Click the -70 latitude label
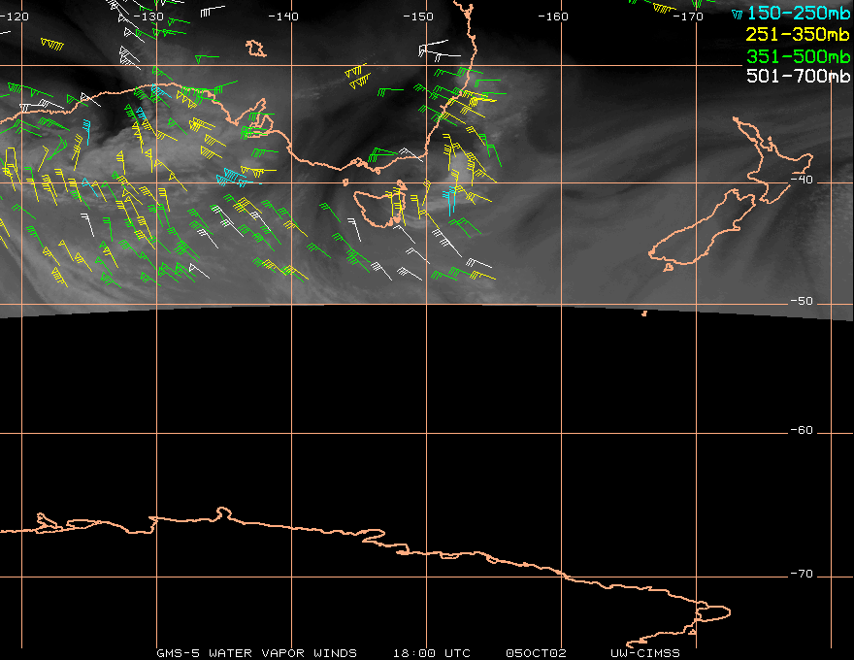 click(802, 574)
